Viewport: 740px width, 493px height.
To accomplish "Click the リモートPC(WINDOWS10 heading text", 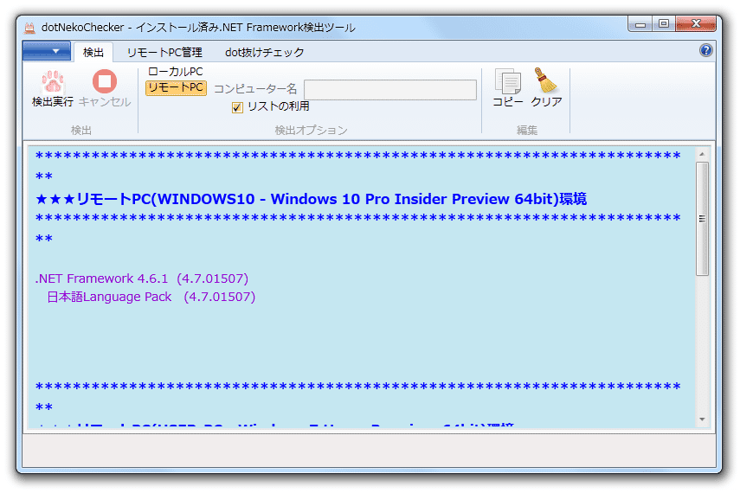I will (311, 200).
